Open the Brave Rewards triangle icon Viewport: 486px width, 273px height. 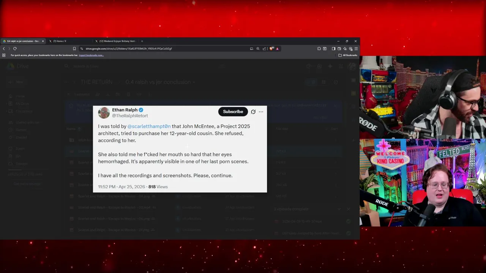[277, 49]
